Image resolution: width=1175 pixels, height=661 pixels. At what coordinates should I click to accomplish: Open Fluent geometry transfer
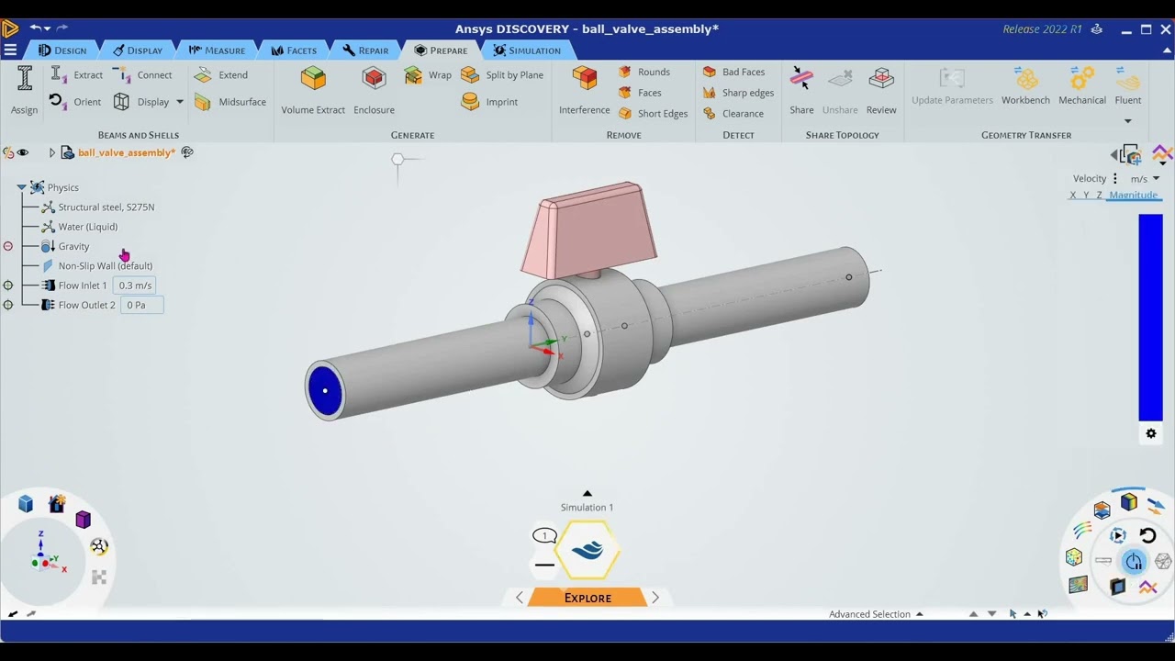1128,85
